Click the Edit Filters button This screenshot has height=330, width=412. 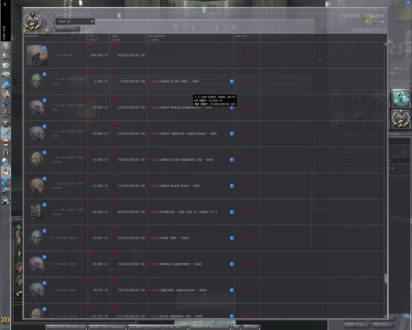point(68,29)
